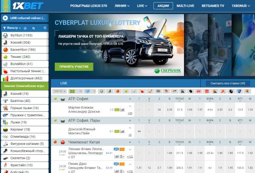This screenshot has height=173, width=255.
Task: Open the ЛИНИЯ dropdown menu
Action: coord(122,6)
